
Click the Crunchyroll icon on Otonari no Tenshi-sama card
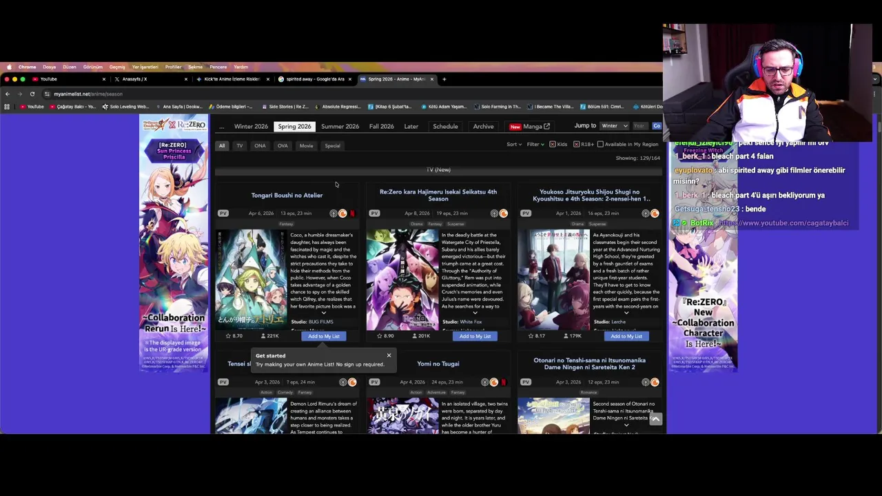tap(655, 382)
